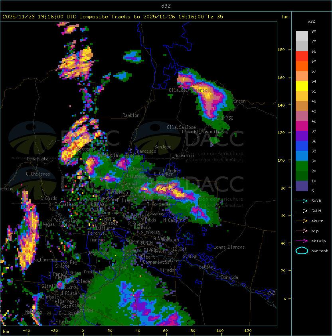Viewport: 332px width, 336px height.
Task: Pick the magenta 39-42 dBZ swatch
Action: click(302, 126)
